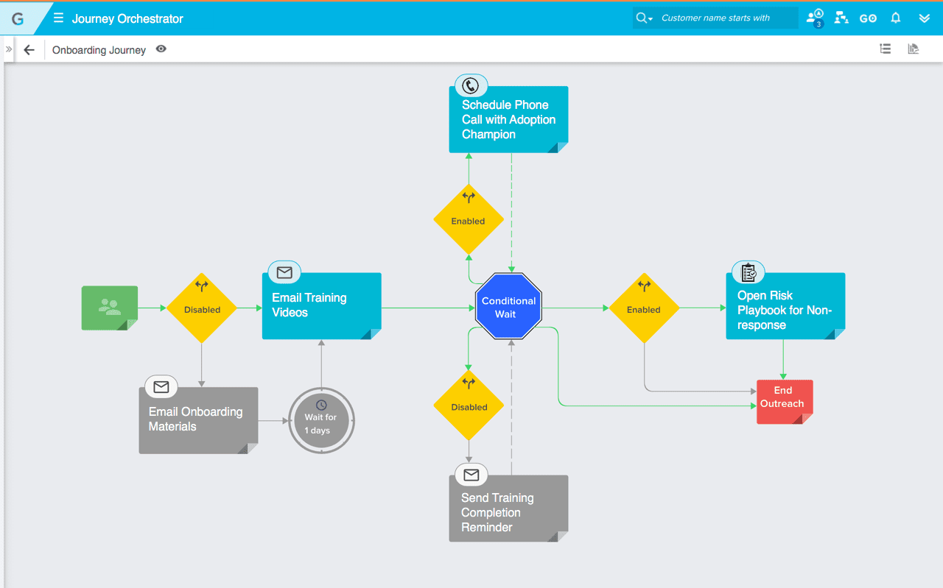The width and height of the screenshot is (943, 588).
Task: Click the Wait for 1 days timer node
Action: tap(321, 420)
